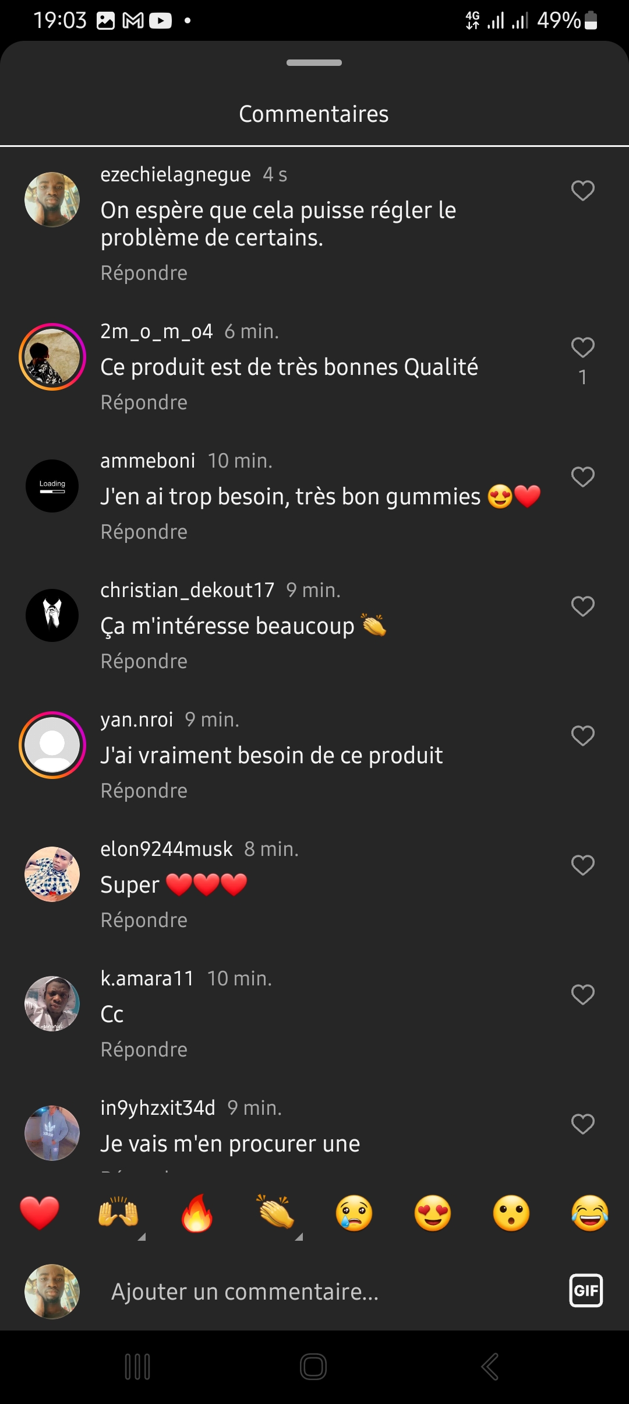Reply to yan.nroi's comment
Screen dimensions: 629x1404
click(x=144, y=791)
